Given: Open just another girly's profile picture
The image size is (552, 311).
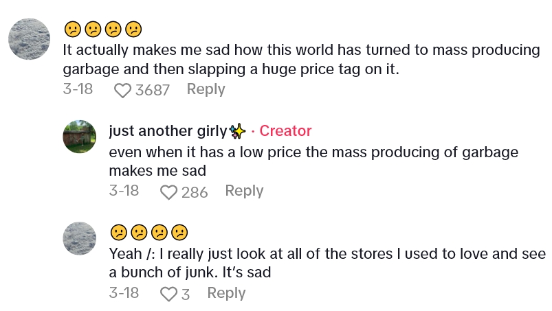Looking at the screenshot, I should click(x=79, y=136).
